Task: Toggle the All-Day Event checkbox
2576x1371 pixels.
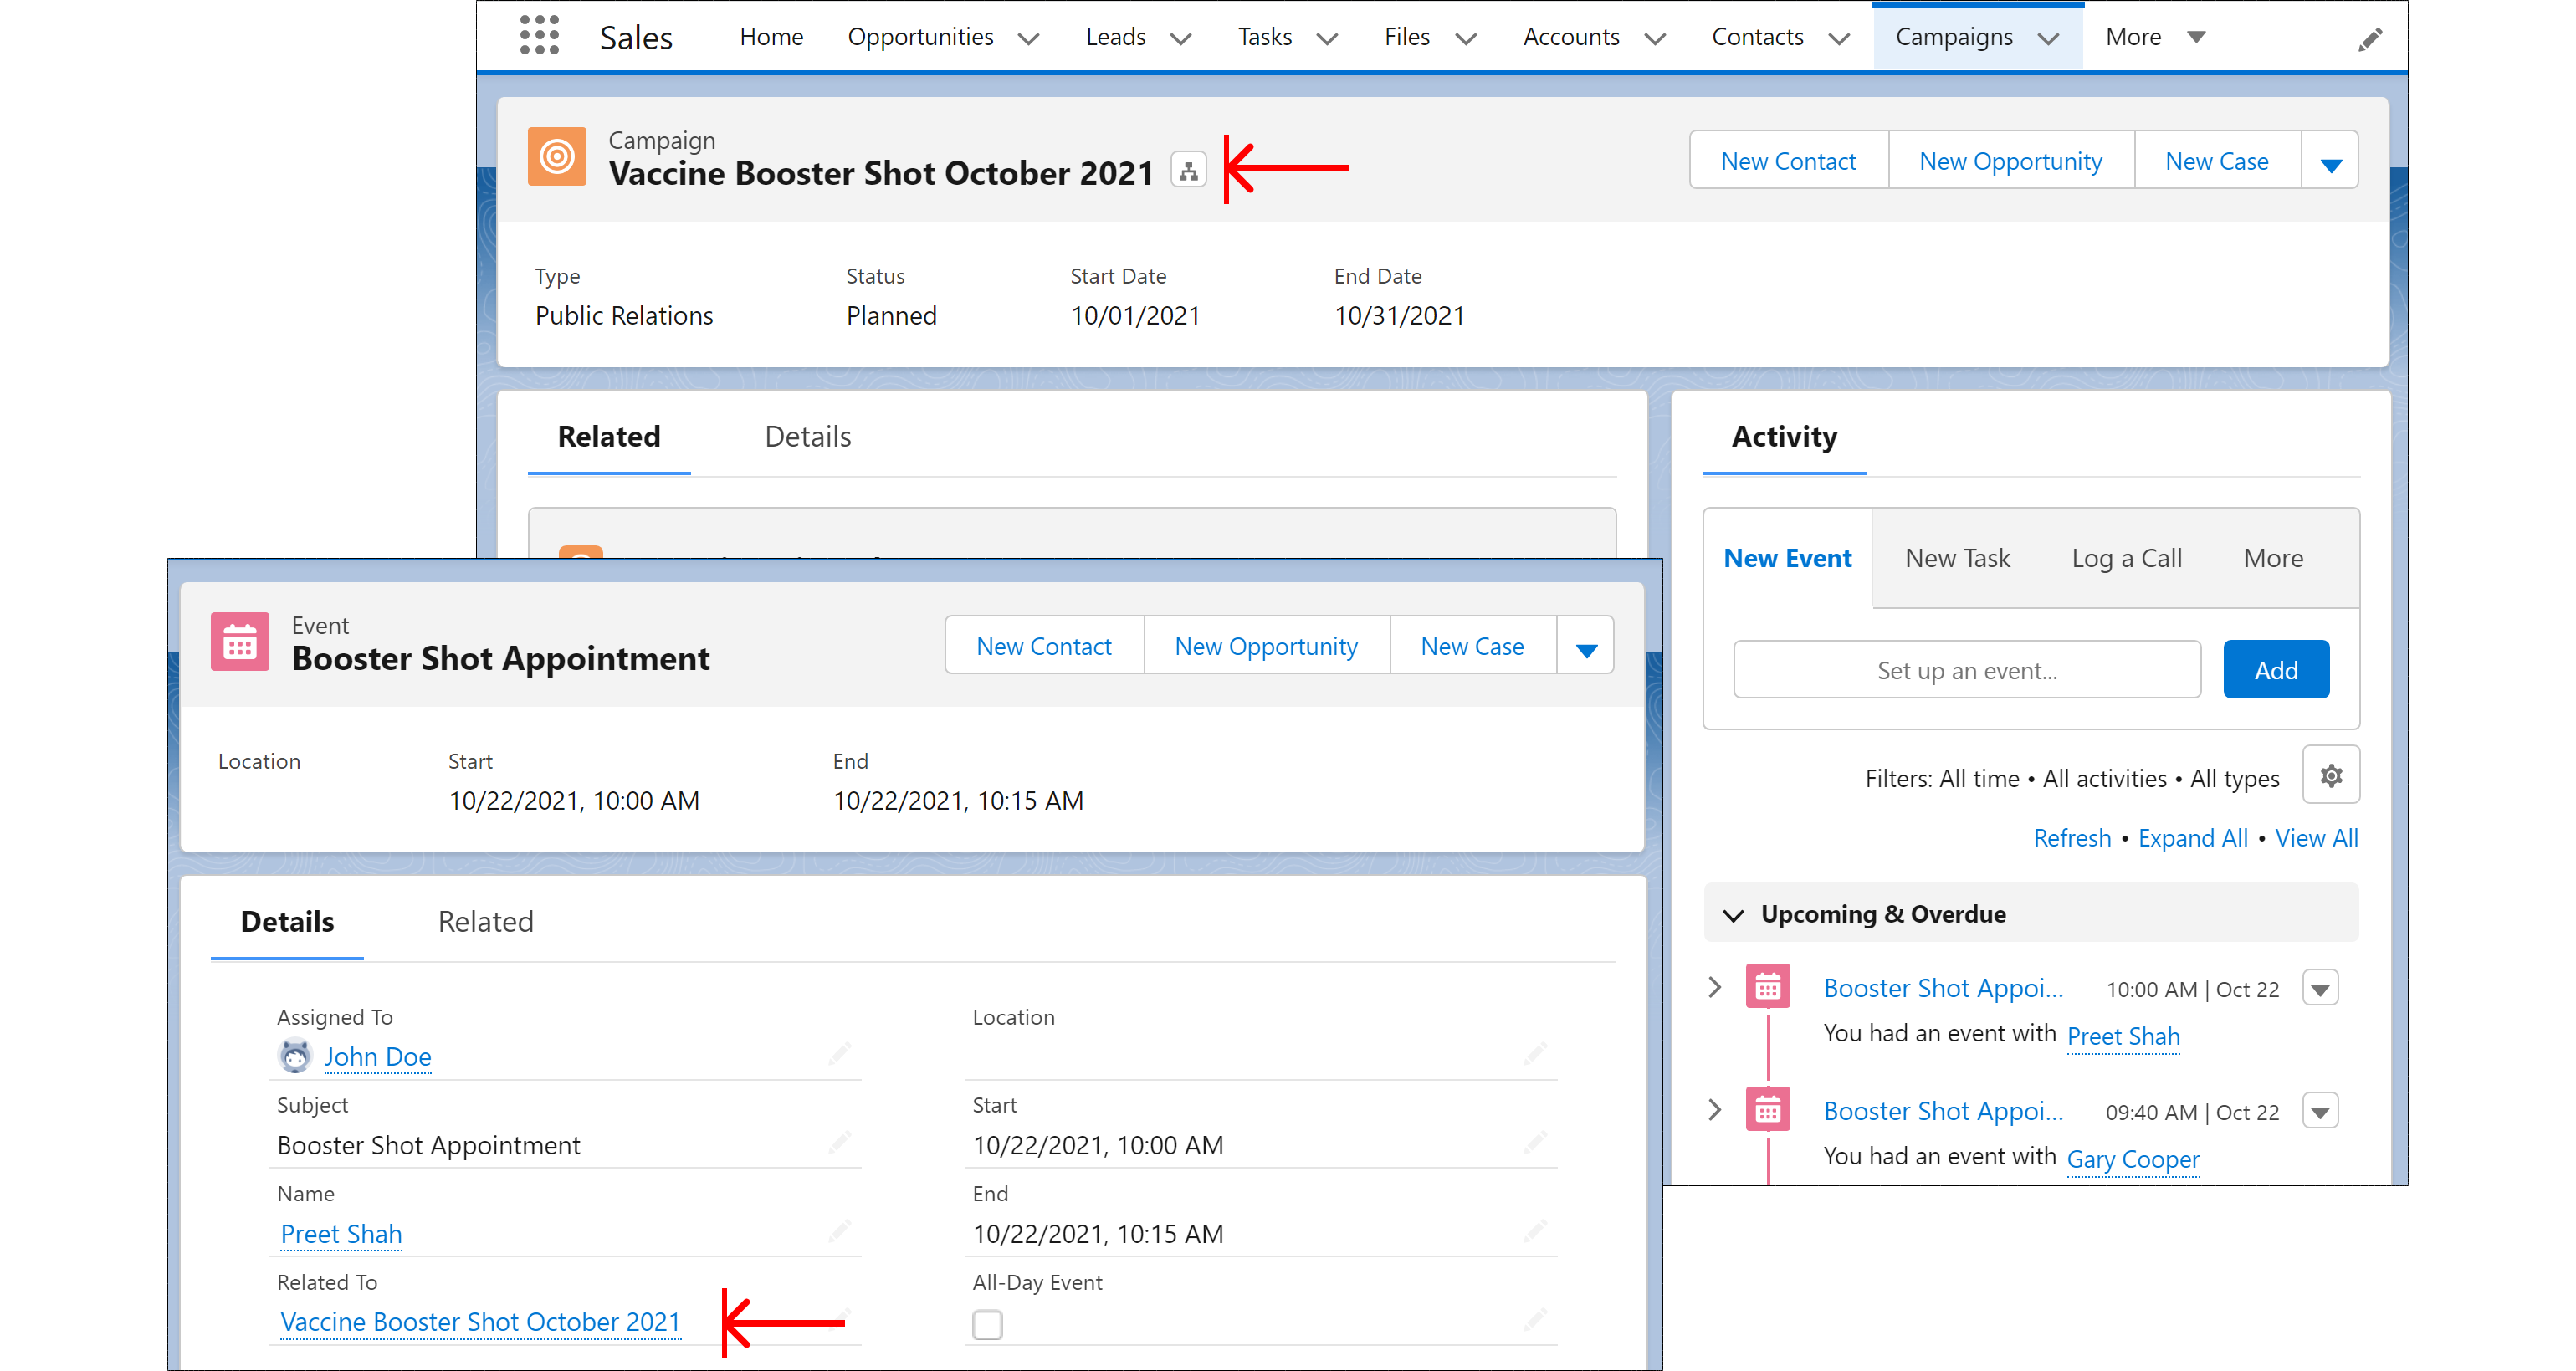Action: click(987, 1324)
